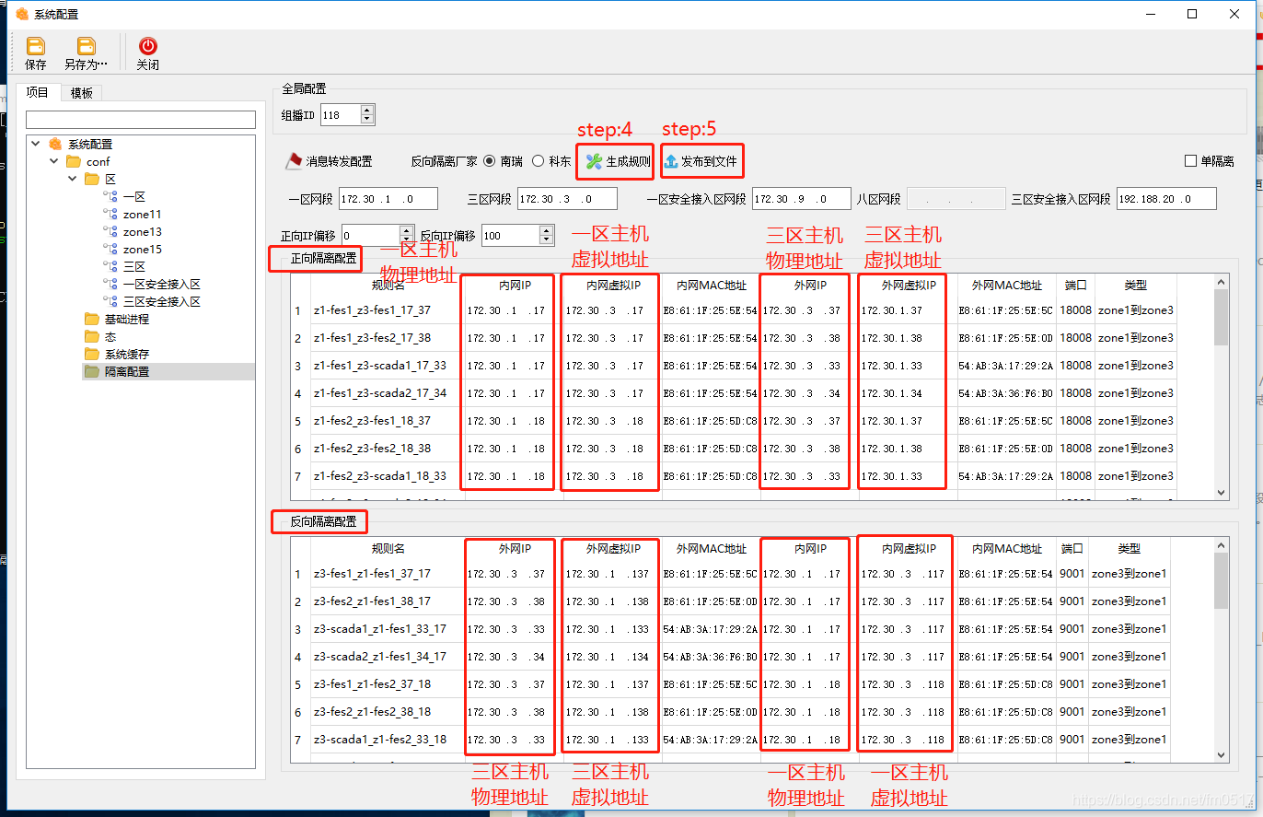Image resolution: width=1263 pixels, height=817 pixels.
Task: Click the node icon beside 三区安全接入区
Action: click(x=110, y=301)
